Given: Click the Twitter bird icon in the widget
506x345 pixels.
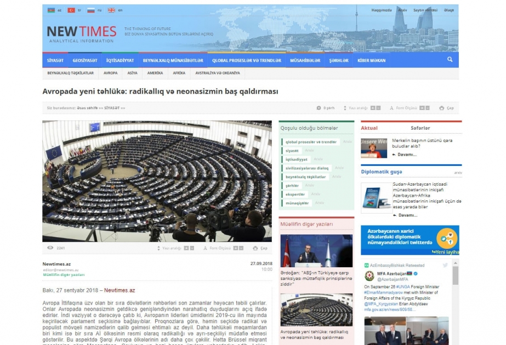Looking at the screenshot, I should [445, 266].
